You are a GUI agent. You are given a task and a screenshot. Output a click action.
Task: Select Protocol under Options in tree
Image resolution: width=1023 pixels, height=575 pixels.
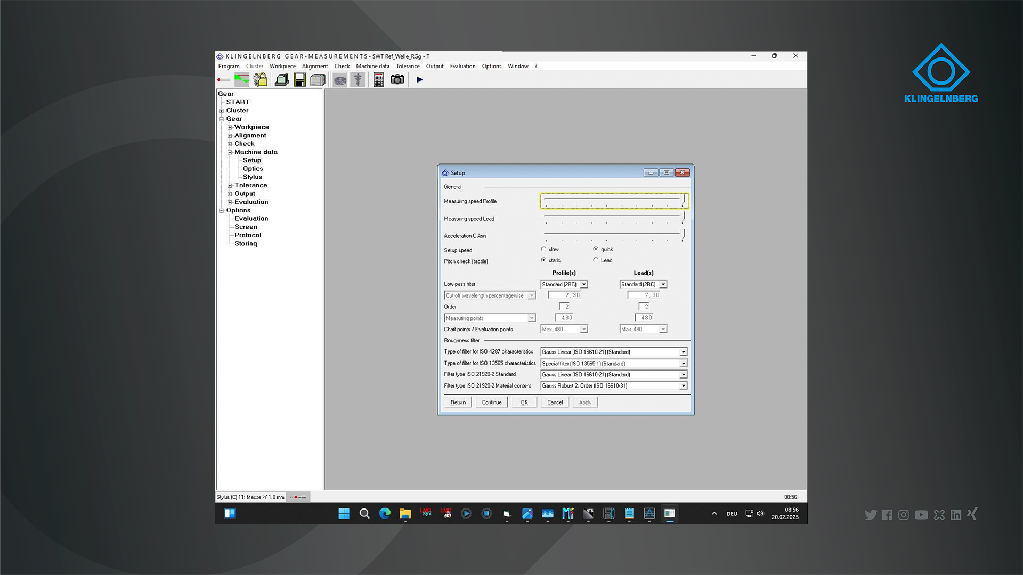(248, 235)
